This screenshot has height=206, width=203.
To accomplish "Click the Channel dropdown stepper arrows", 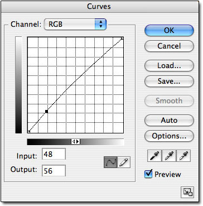I will point(100,24).
